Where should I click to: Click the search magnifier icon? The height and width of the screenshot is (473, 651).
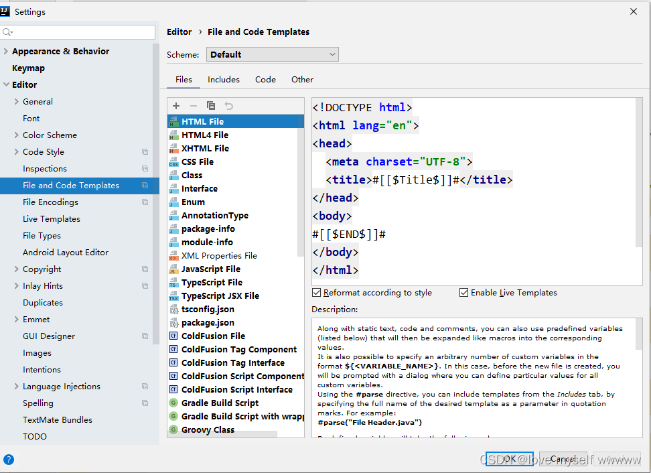coord(7,32)
